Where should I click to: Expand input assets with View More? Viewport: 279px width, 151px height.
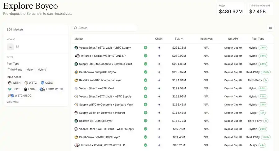13,102
